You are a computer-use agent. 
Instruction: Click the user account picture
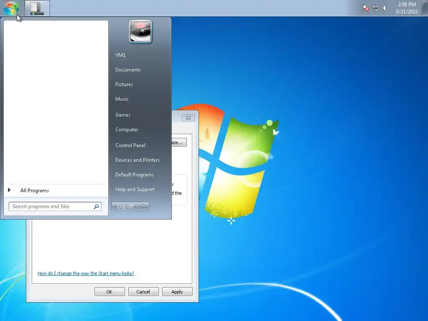click(140, 31)
